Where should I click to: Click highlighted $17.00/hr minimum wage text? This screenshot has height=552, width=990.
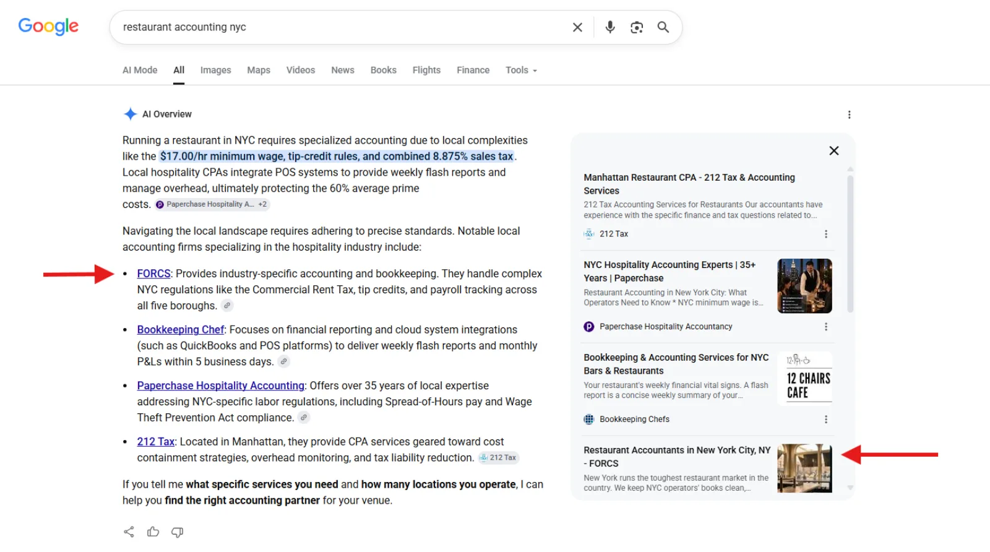(337, 157)
